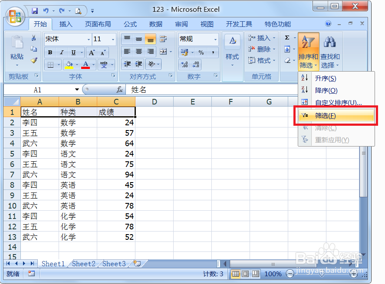The width and height of the screenshot is (385, 284).
Task: Increase decimal places
Action: [x=184, y=65]
